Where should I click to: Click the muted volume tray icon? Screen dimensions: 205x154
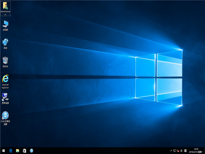pos(178,151)
